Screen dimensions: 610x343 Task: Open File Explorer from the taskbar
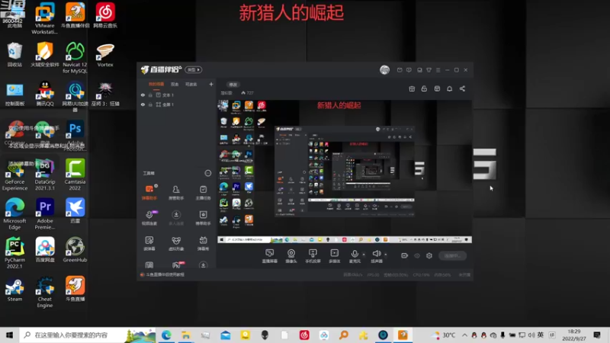[x=186, y=335]
